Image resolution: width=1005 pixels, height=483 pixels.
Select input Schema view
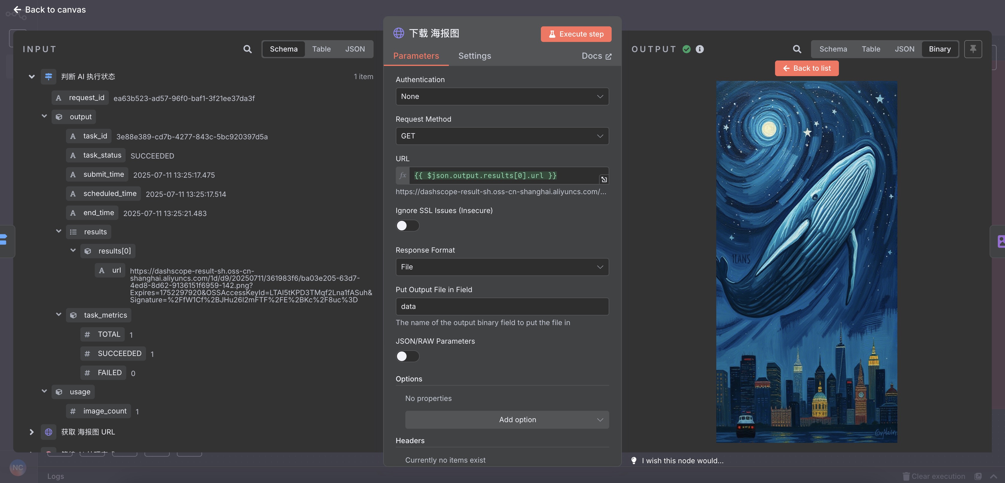[284, 49]
